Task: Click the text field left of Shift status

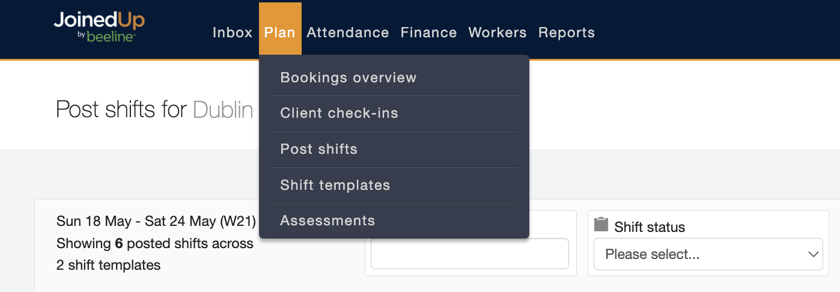Action: 469,254
